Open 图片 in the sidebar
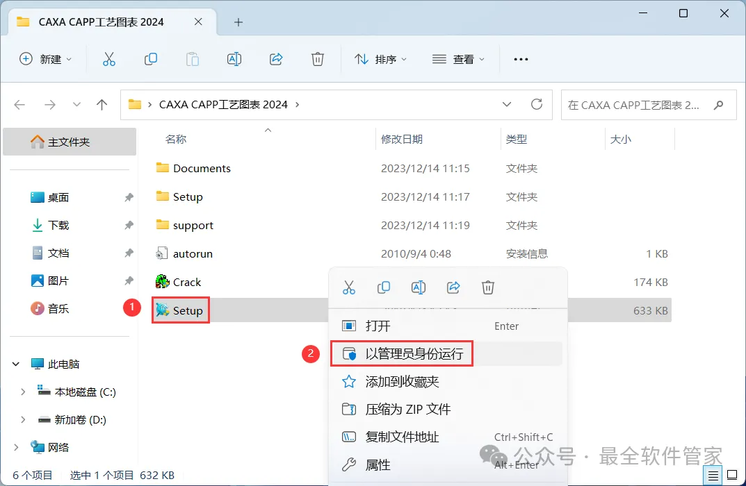746x486 pixels. (58, 280)
